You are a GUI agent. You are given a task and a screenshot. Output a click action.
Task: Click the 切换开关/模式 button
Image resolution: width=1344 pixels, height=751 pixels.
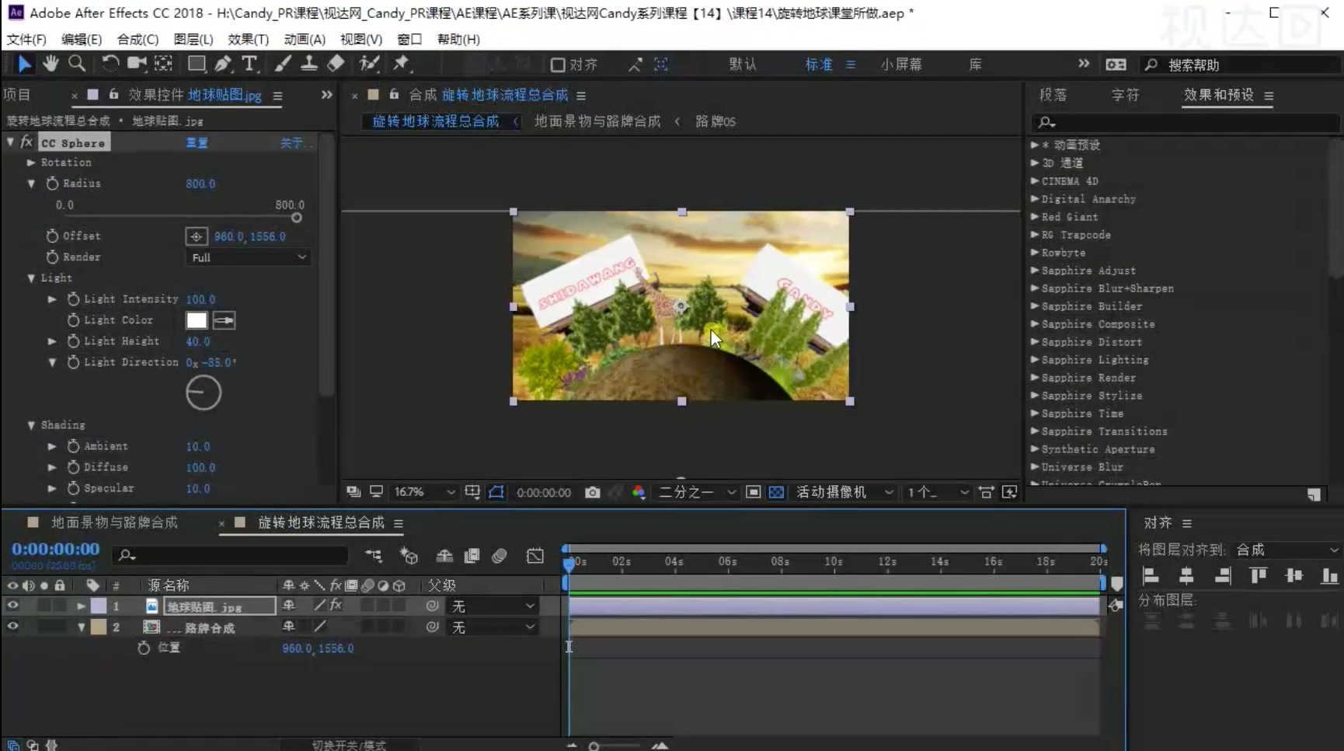349,745
